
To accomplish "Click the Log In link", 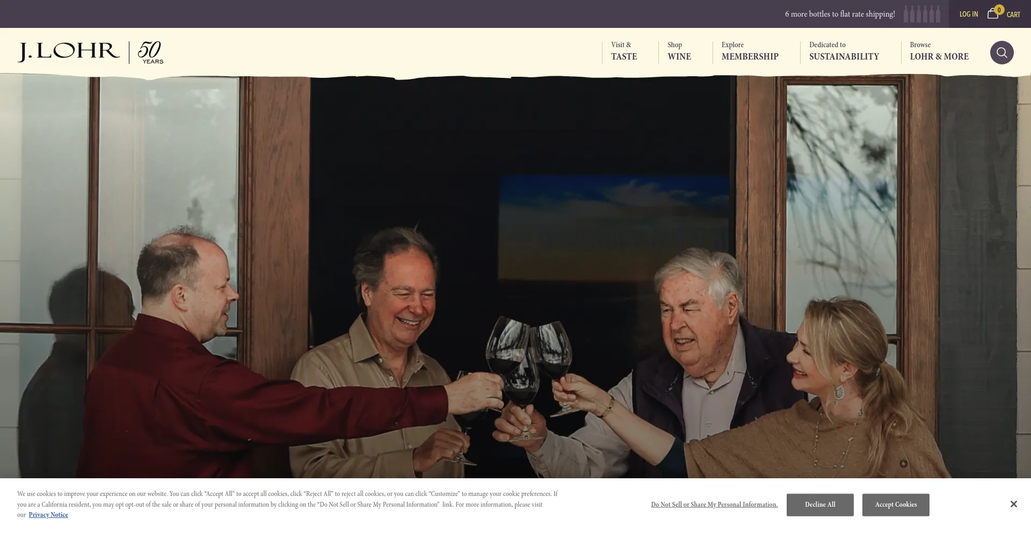I will click(x=969, y=14).
